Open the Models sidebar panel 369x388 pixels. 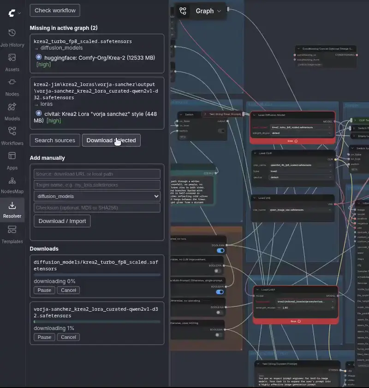[x=12, y=112]
